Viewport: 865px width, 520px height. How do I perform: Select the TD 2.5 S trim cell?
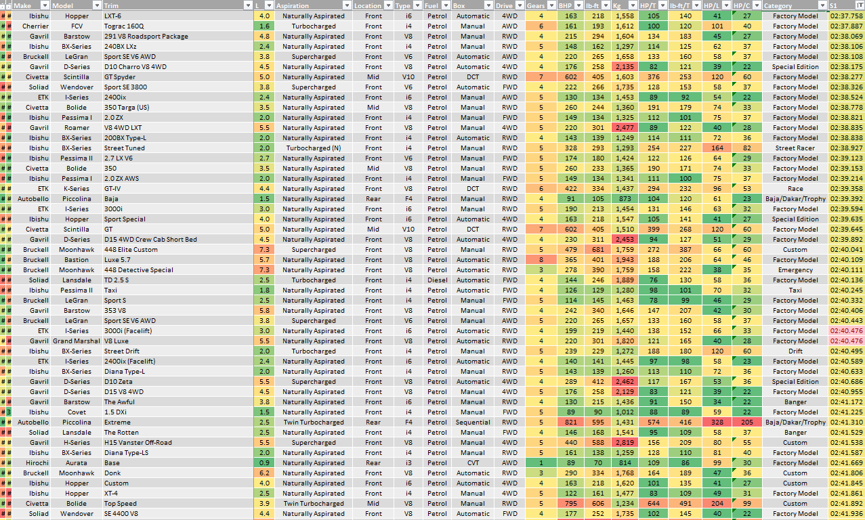[178, 280]
